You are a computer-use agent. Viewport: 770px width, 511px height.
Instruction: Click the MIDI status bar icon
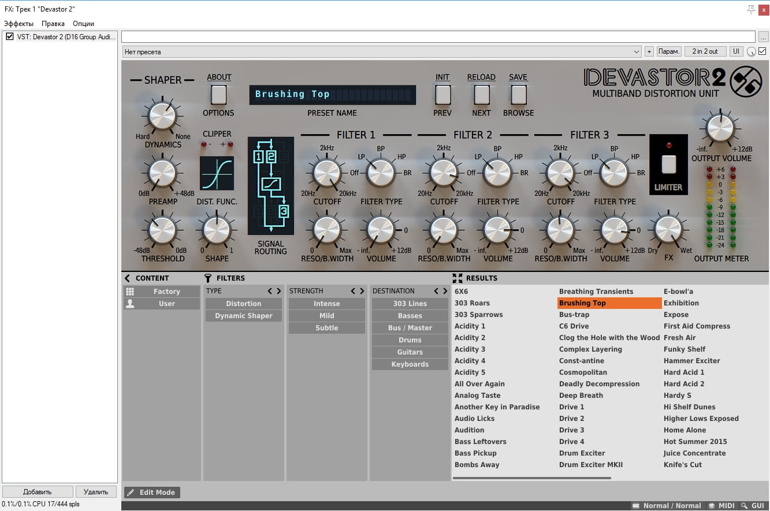[x=712, y=506]
